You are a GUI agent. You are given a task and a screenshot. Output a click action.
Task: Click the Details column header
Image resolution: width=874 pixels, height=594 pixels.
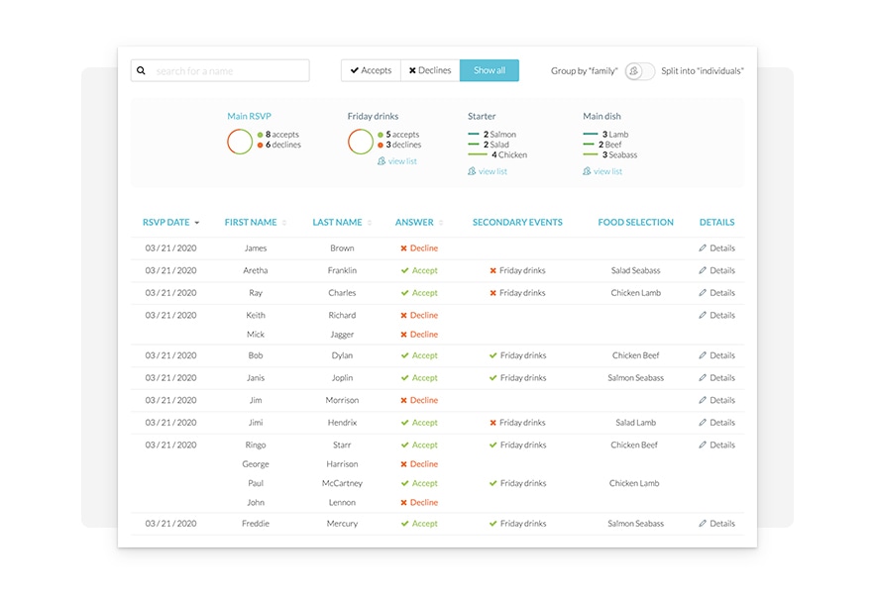coord(716,222)
